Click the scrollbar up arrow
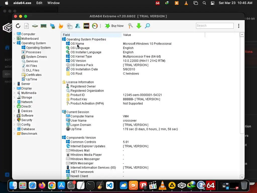This screenshot has height=193, width=257. point(242,35)
